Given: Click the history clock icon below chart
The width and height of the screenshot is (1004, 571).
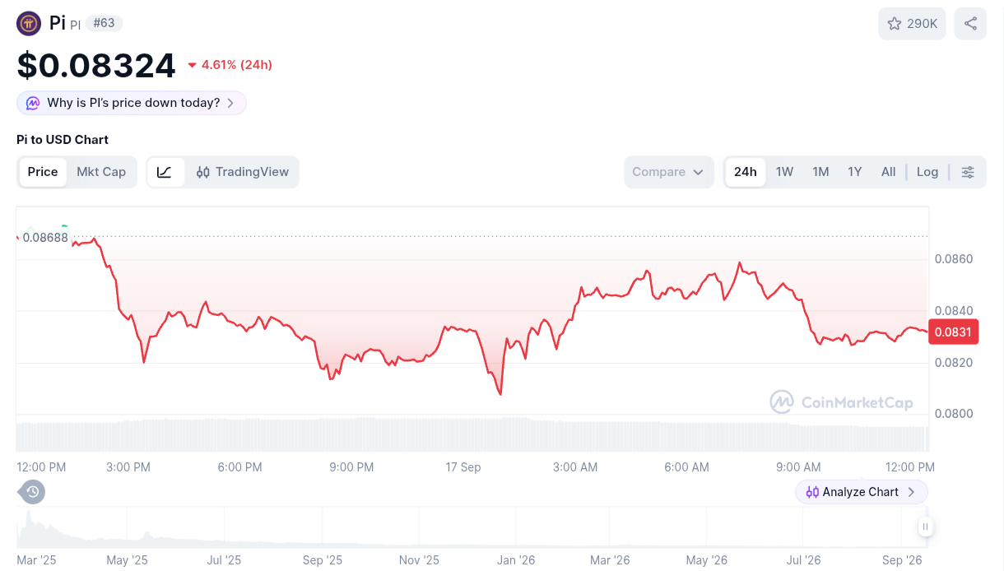Looking at the screenshot, I should coord(32,492).
